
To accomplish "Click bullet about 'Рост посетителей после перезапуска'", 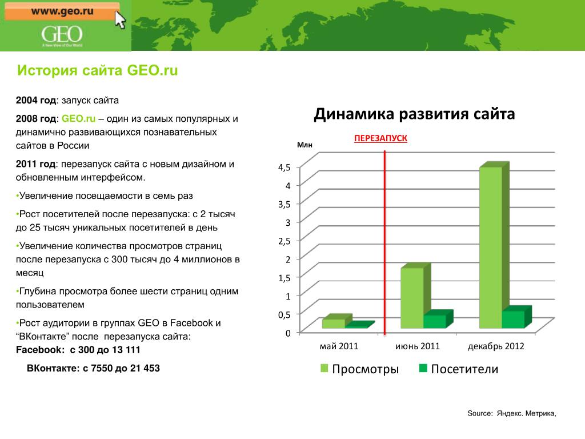I will pos(126,221).
